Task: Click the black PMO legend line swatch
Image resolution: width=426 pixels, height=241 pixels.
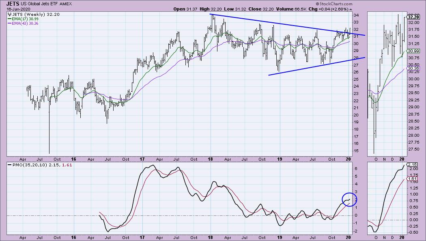Action: click(x=9, y=165)
